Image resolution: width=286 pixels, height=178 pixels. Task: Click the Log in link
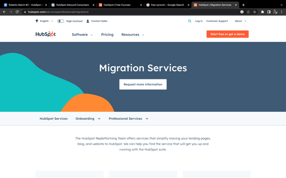click(199, 21)
